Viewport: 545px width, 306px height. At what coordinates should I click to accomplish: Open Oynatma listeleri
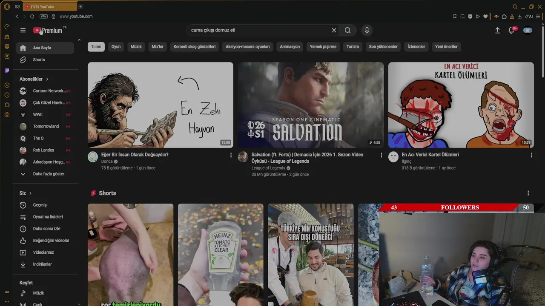point(45,217)
